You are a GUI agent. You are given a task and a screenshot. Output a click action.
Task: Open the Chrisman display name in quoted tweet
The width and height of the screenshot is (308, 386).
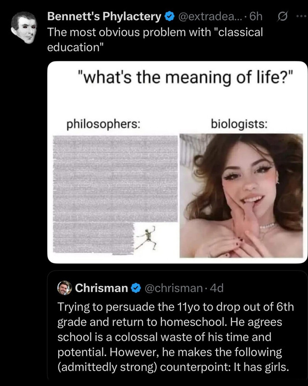coord(102,288)
